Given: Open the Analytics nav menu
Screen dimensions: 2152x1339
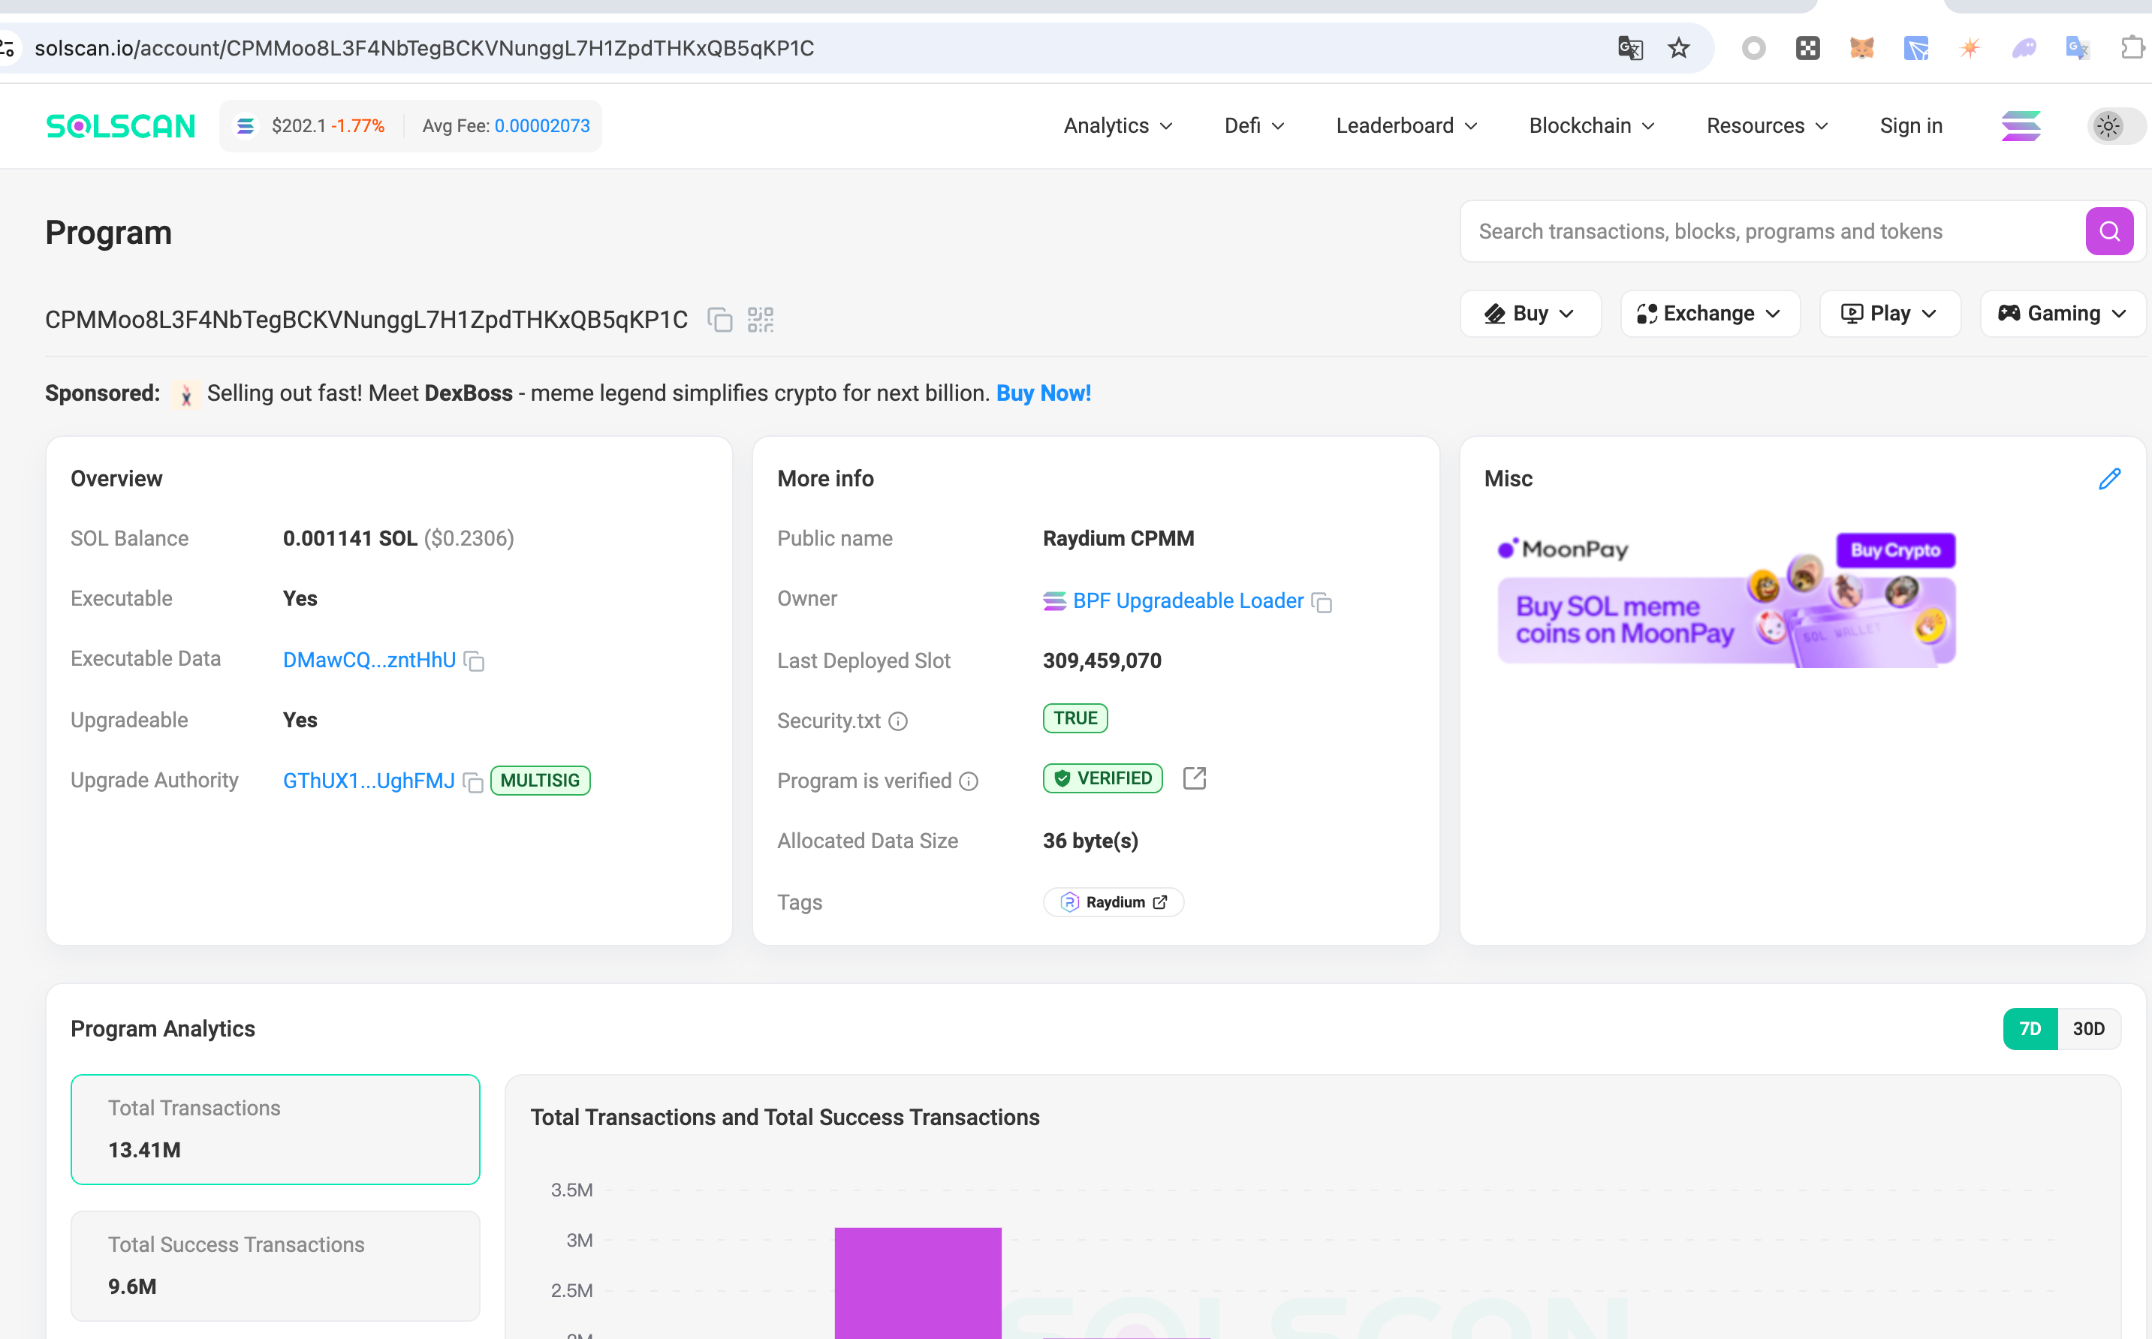Looking at the screenshot, I should (x=1117, y=126).
